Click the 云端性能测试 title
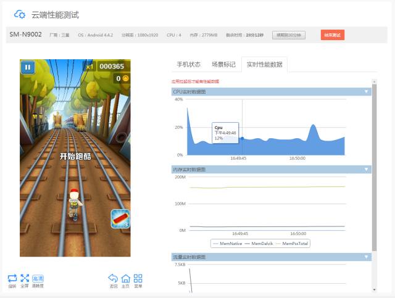 (x=55, y=15)
